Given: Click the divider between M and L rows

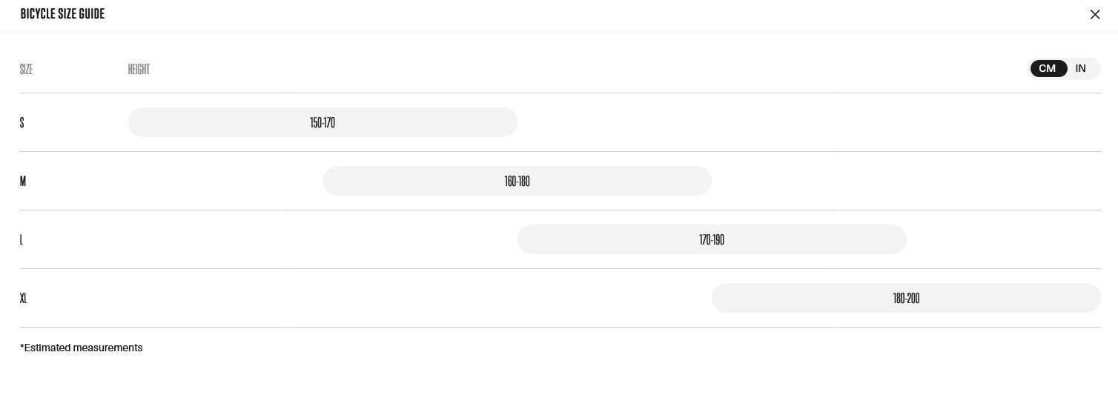Looking at the screenshot, I should click(560, 210).
